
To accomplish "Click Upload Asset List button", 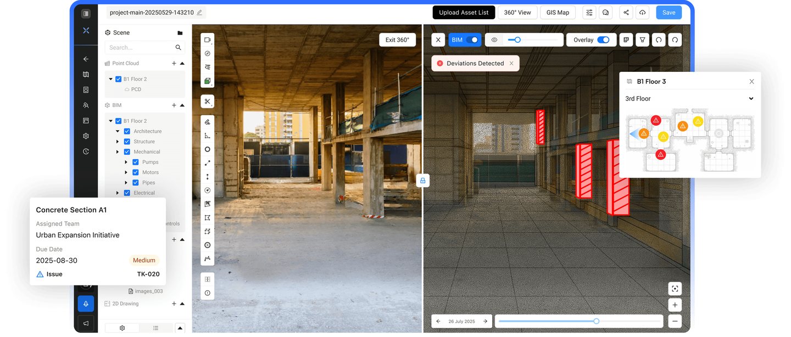I will coord(464,12).
